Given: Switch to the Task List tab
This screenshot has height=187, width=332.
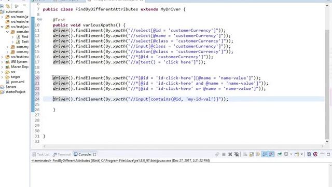Looking at the screenshot, I should click(41, 154).
